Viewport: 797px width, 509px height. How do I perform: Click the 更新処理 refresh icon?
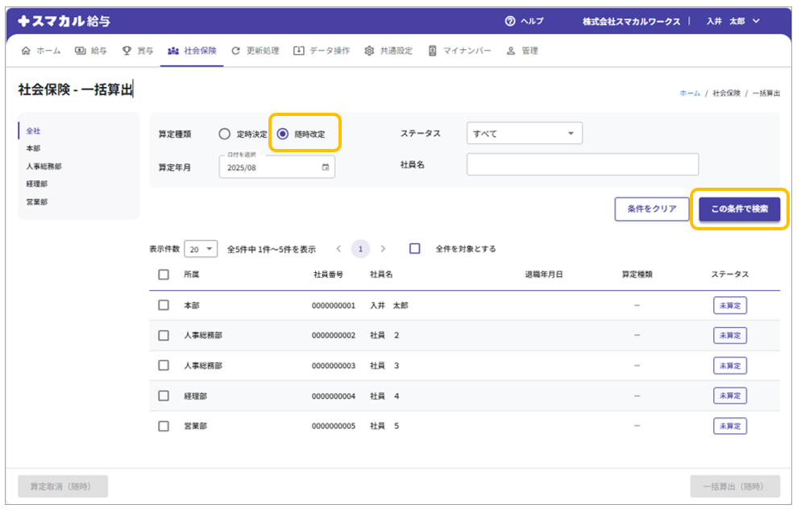235,51
